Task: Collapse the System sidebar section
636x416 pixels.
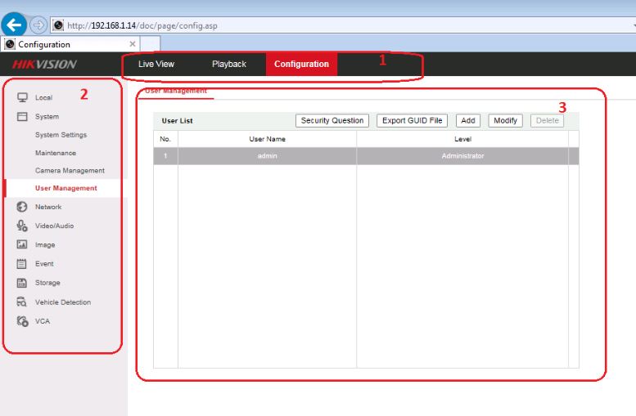Action: point(47,117)
